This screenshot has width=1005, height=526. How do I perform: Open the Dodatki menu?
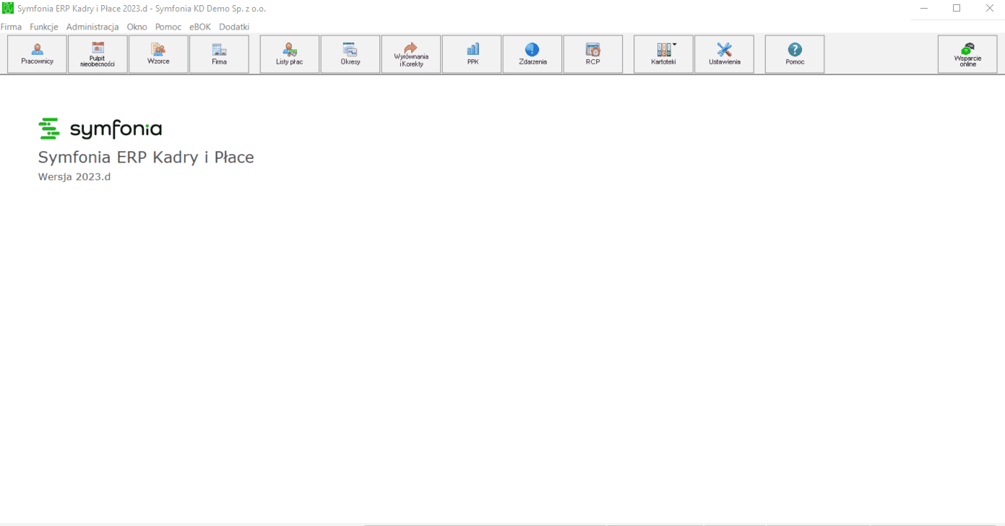[234, 27]
